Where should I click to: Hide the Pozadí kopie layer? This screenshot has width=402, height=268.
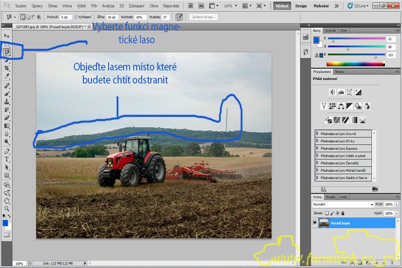pyautogui.click(x=315, y=223)
